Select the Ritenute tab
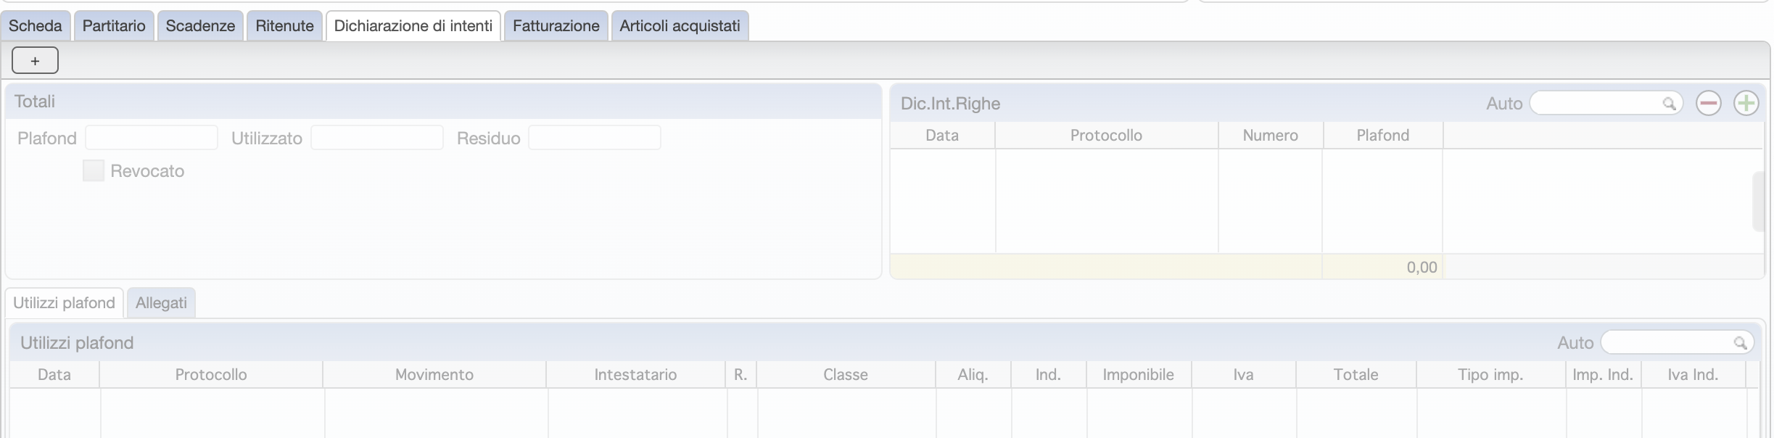The height and width of the screenshot is (438, 1774). point(284,26)
